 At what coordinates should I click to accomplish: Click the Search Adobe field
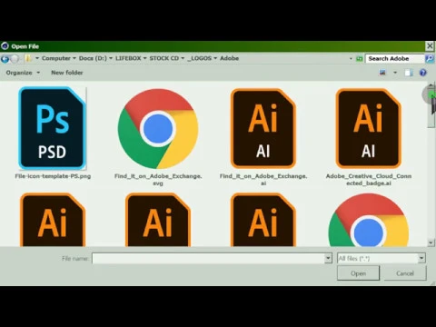(x=395, y=58)
